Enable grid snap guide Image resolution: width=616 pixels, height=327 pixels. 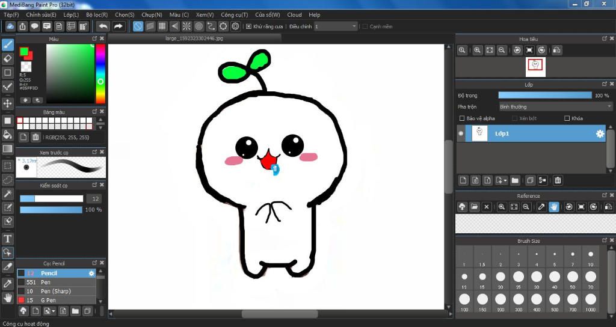(x=162, y=26)
